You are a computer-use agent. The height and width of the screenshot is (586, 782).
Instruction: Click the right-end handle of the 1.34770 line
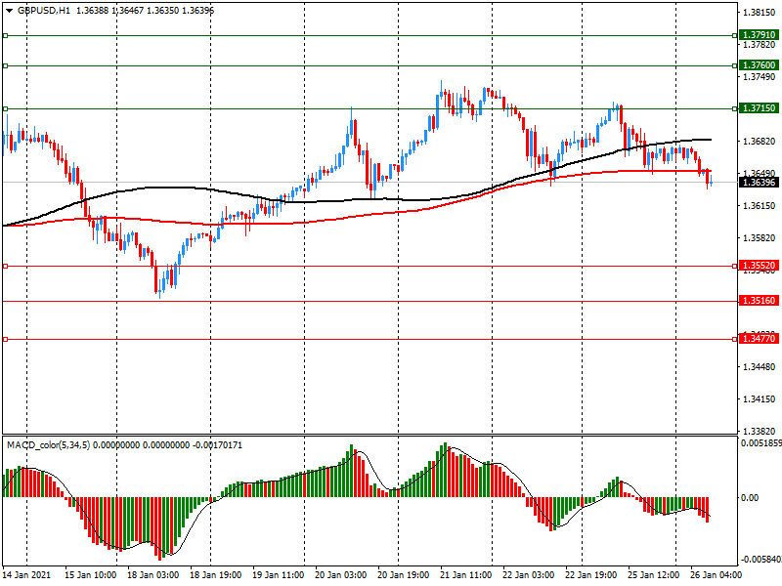click(735, 340)
